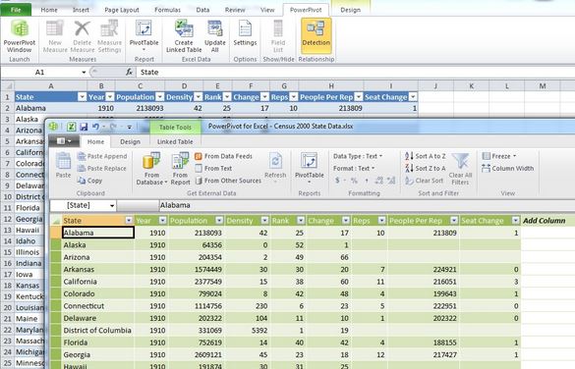Open From Database dropdown
The image size is (575, 369).
click(x=151, y=169)
